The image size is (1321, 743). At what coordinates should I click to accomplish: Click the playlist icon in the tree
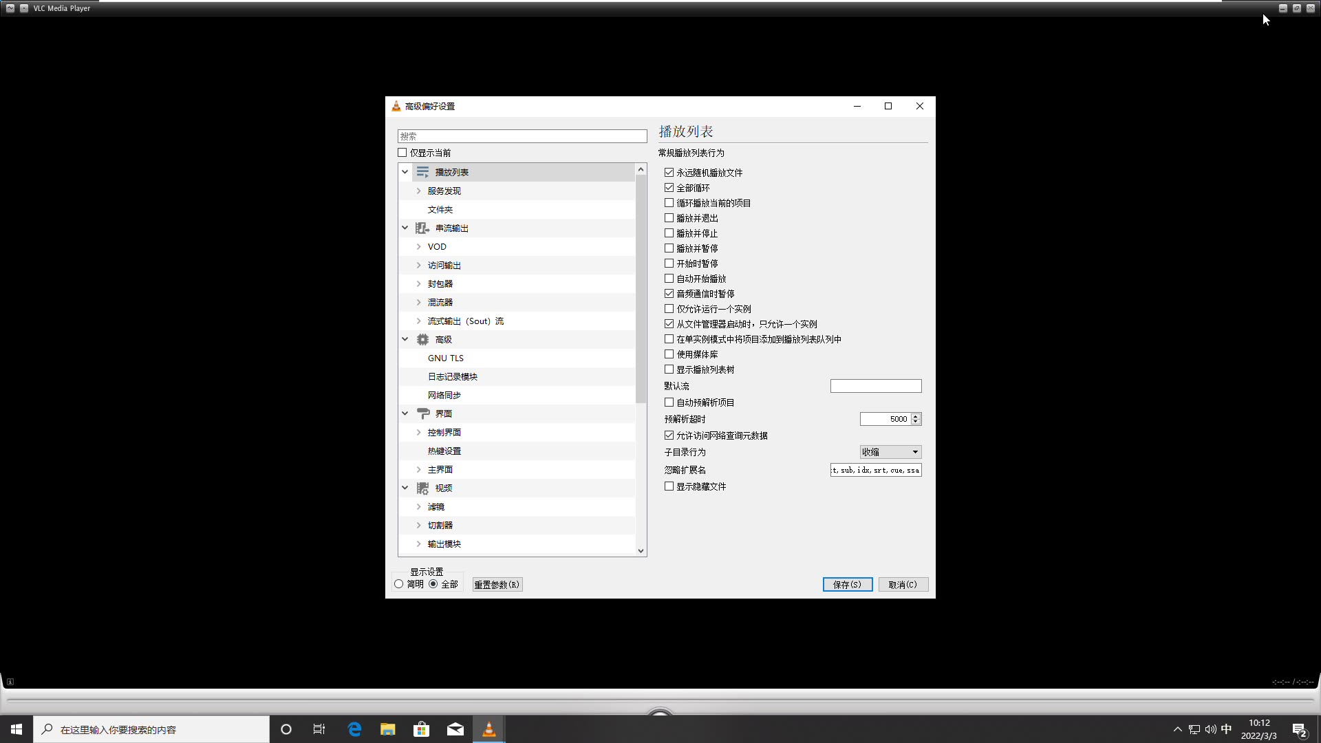click(x=422, y=172)
